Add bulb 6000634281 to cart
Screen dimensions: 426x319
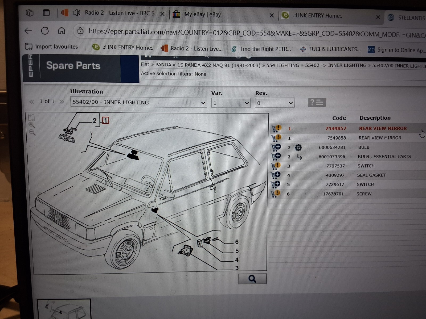276,147
